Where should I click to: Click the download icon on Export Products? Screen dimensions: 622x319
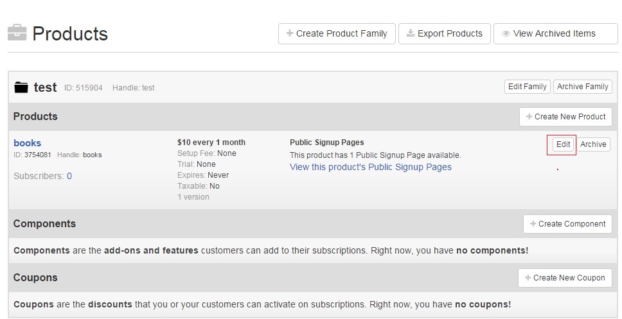point(411,33)
